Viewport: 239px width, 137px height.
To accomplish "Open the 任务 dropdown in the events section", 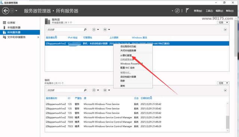I will coord(223,83).
